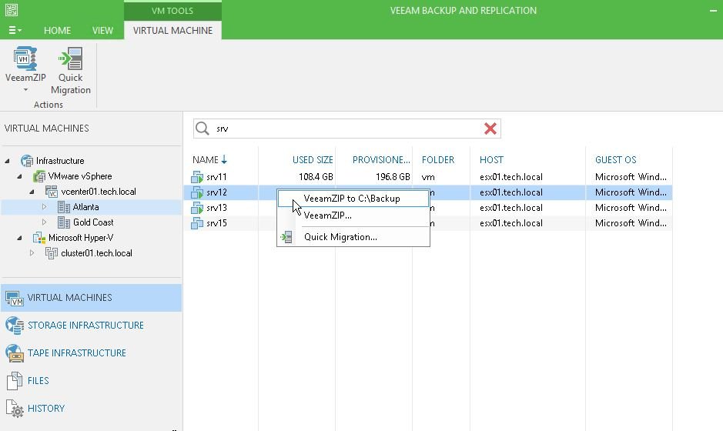Expand the cluster01.tech.local node
This screenshot has height=431, width=723.
[x=32, y=253]
